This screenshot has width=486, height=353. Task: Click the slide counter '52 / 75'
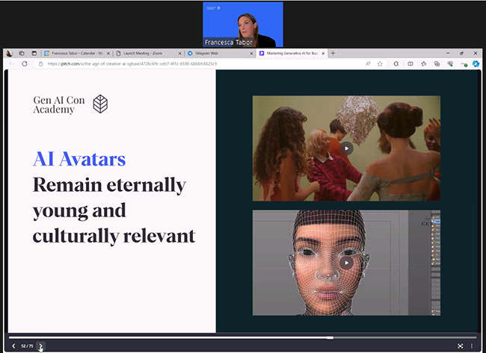tap(27, 346)
